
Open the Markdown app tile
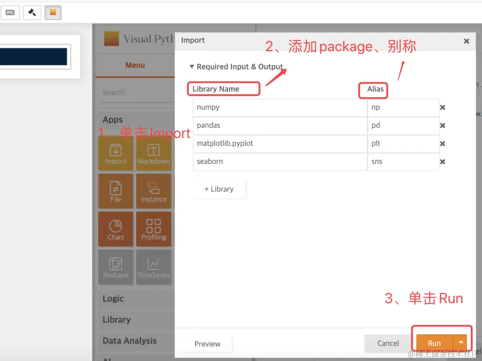pos(154,153)
